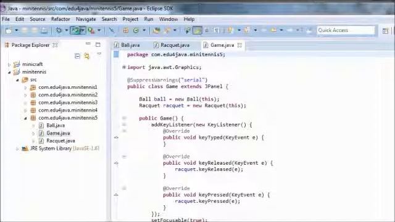Click the New file toolbar icon
The height and width of the screenshot is (222, 395).
click(x=9, y=30)
